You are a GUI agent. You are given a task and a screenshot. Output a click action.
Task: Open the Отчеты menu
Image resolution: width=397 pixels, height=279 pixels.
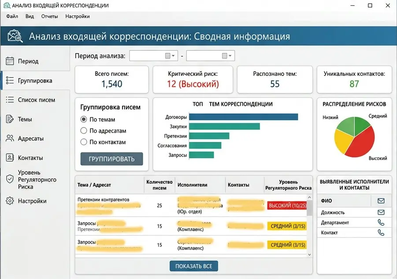50,16
